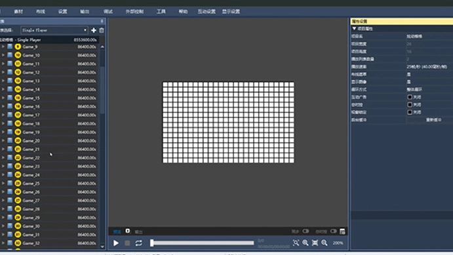Expand the Game_11 tree row
This screenshot has height=255, width=453.
(x=3, y=64)
